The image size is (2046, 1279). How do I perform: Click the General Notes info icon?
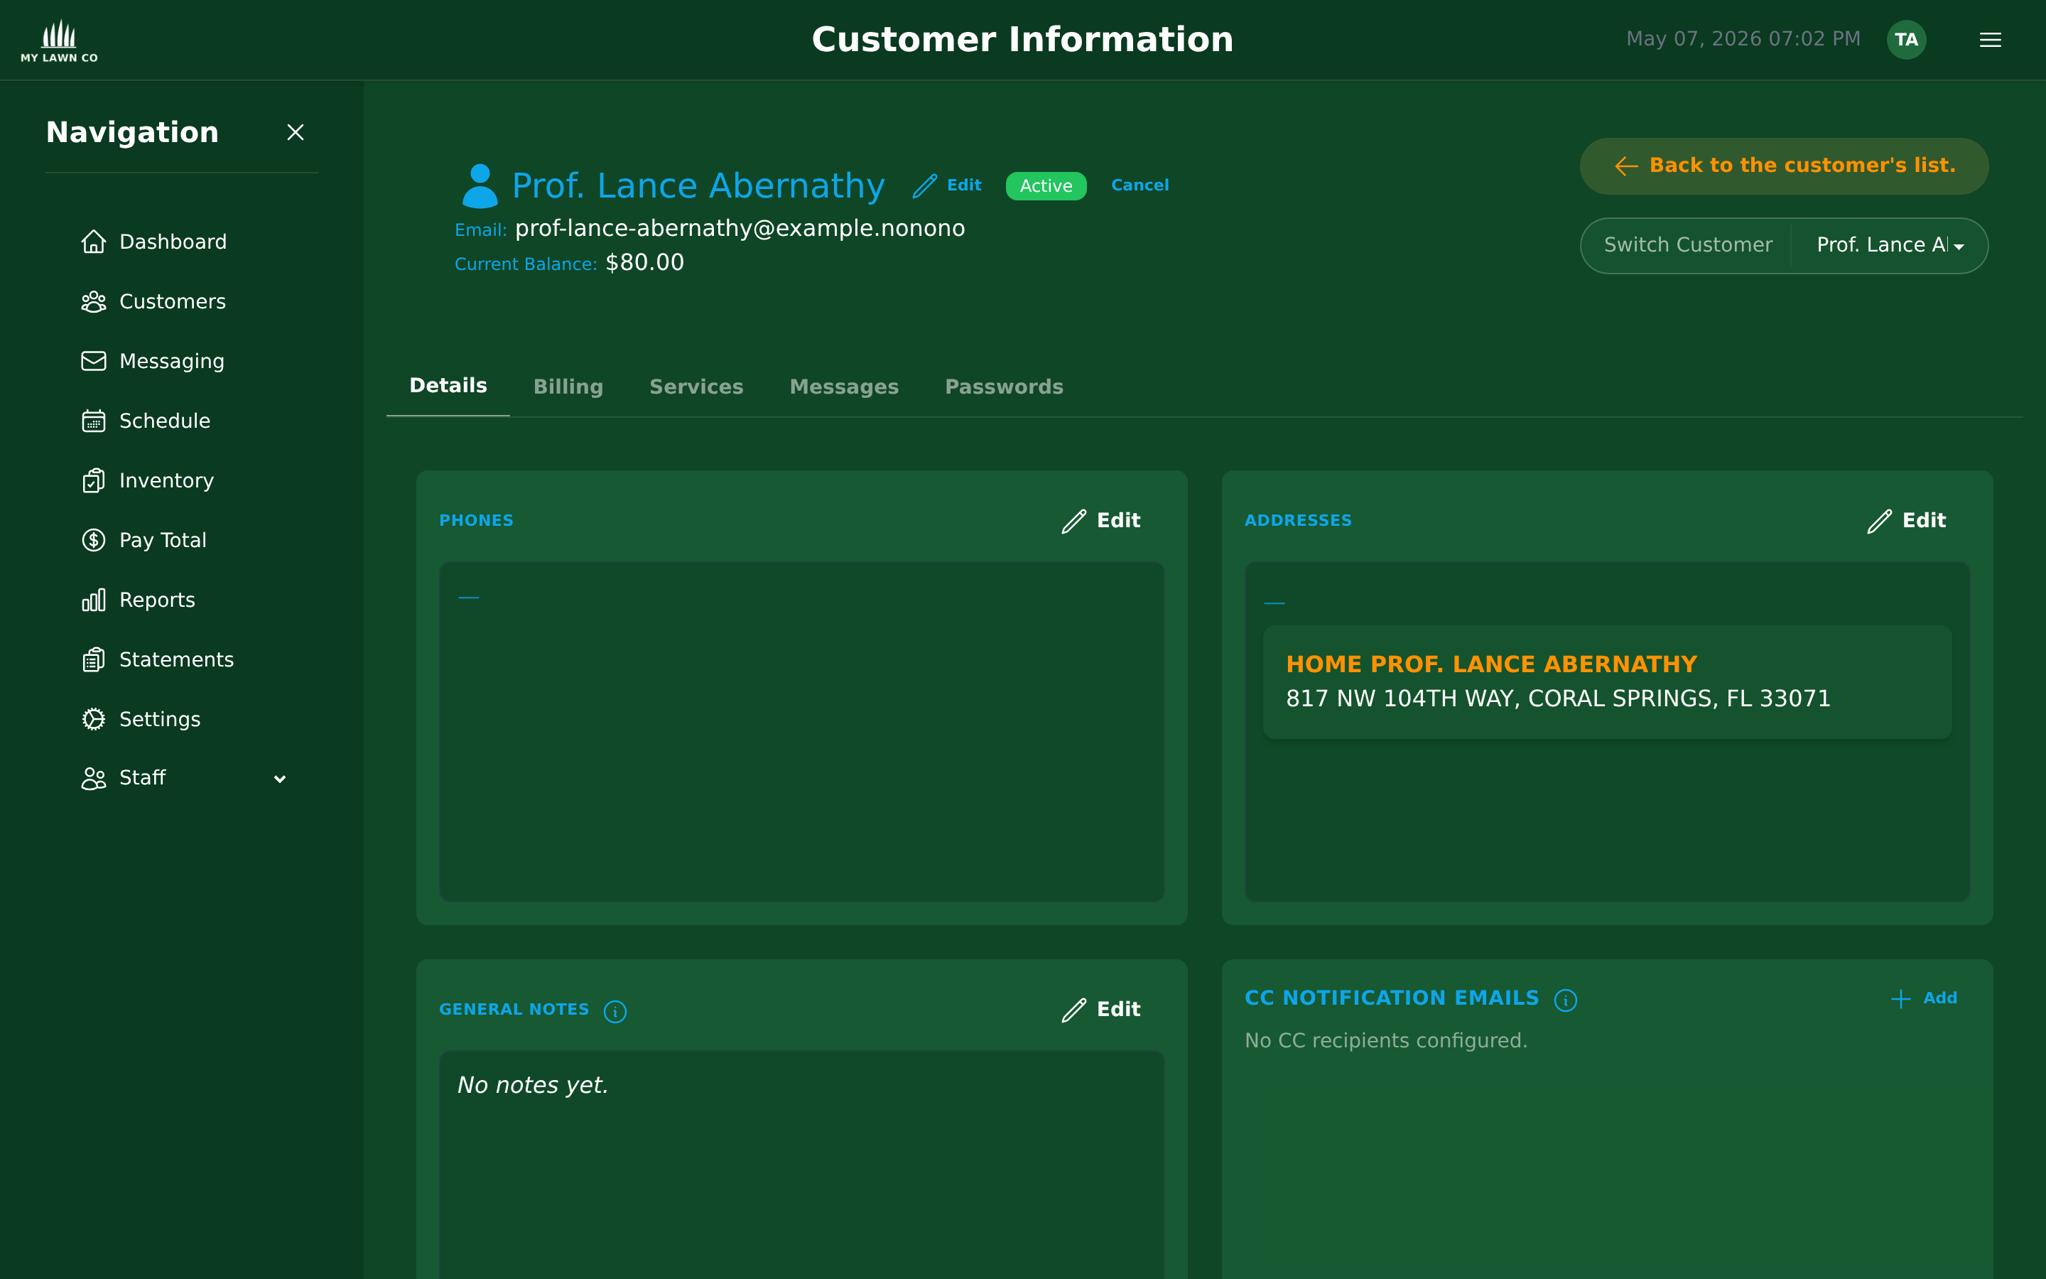(x=615, y=1012)
